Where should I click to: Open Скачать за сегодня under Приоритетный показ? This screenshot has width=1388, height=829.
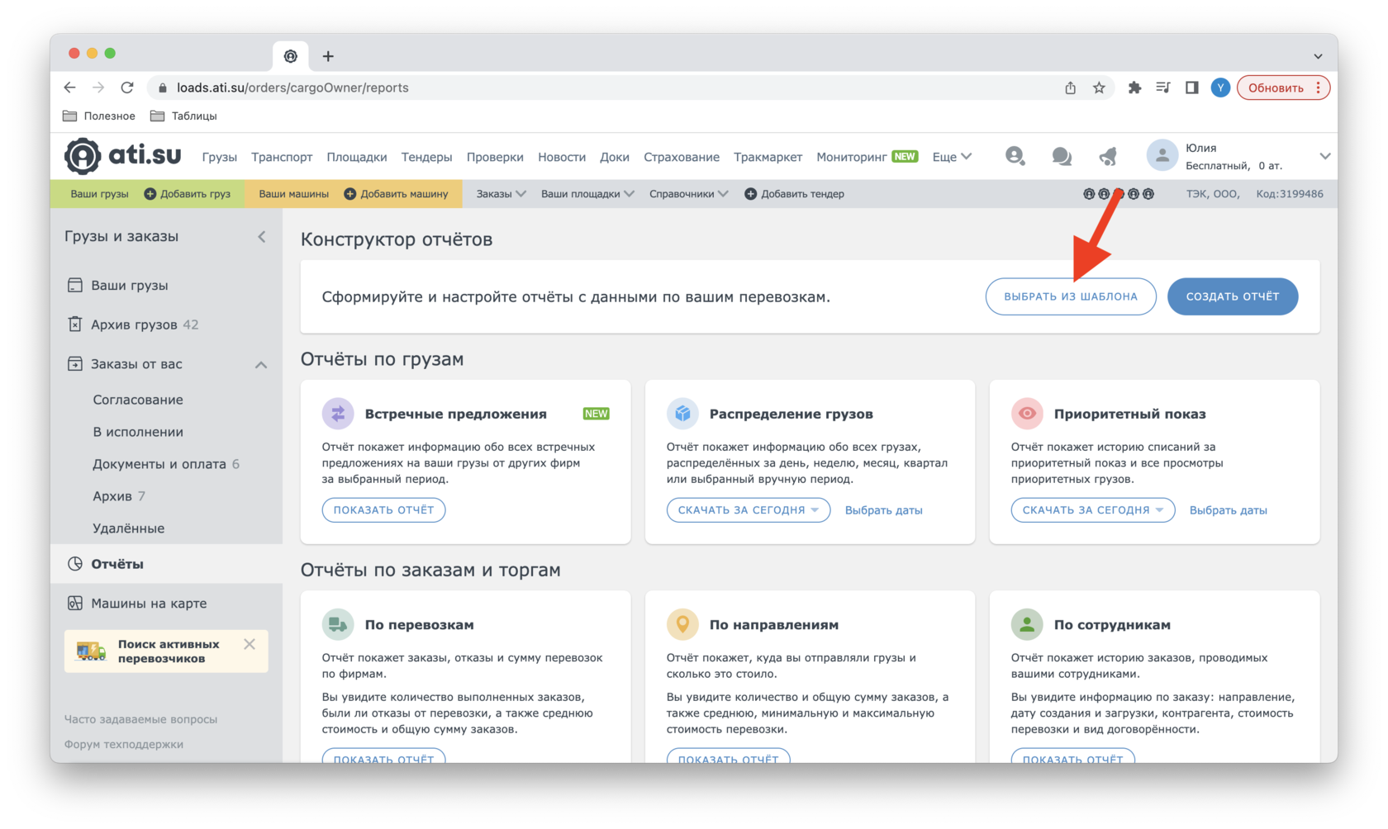pos(1092,510)
